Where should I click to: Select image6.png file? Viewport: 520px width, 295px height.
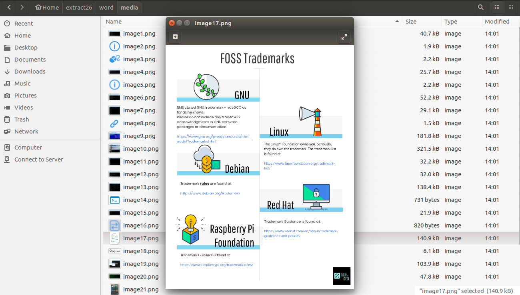tap(139, 98)
